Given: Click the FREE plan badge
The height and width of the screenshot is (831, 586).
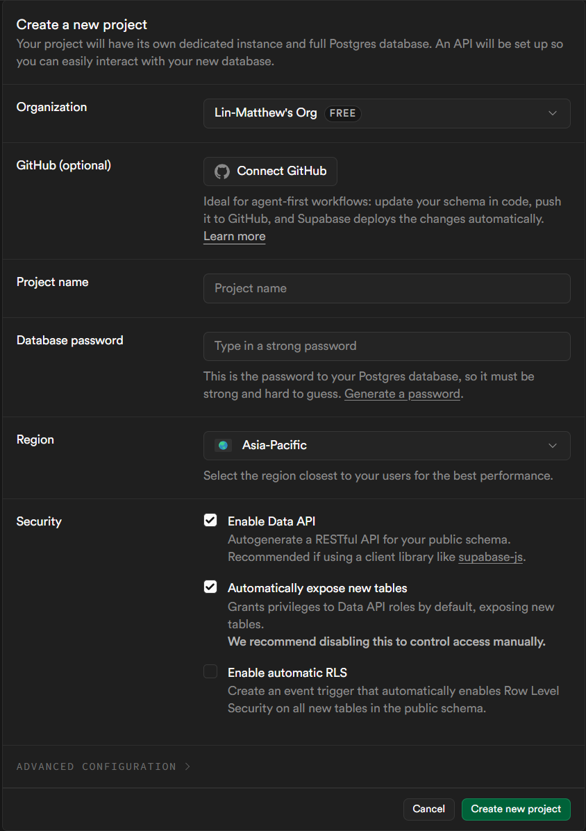Looking at the screenshot, I should (x=342, y=113).
